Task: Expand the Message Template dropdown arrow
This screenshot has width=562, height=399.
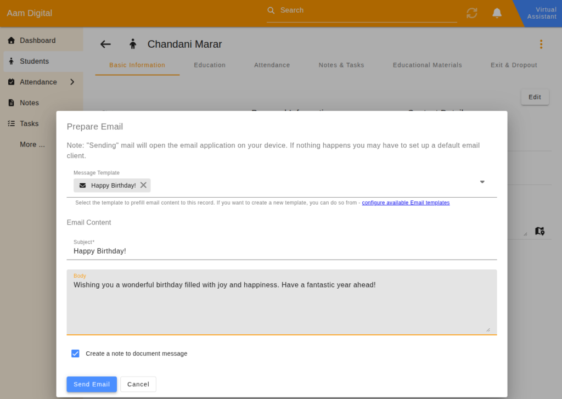Action: pos(482,182)
